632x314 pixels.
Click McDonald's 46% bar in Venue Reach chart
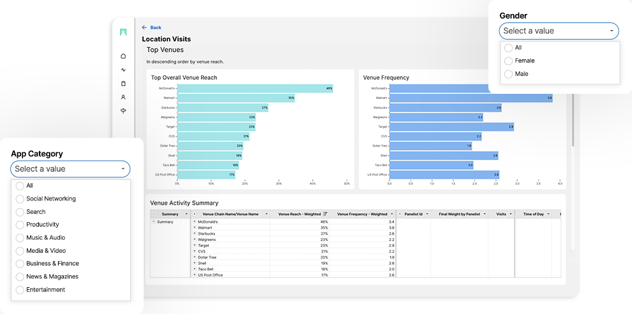tap(255, 88)
